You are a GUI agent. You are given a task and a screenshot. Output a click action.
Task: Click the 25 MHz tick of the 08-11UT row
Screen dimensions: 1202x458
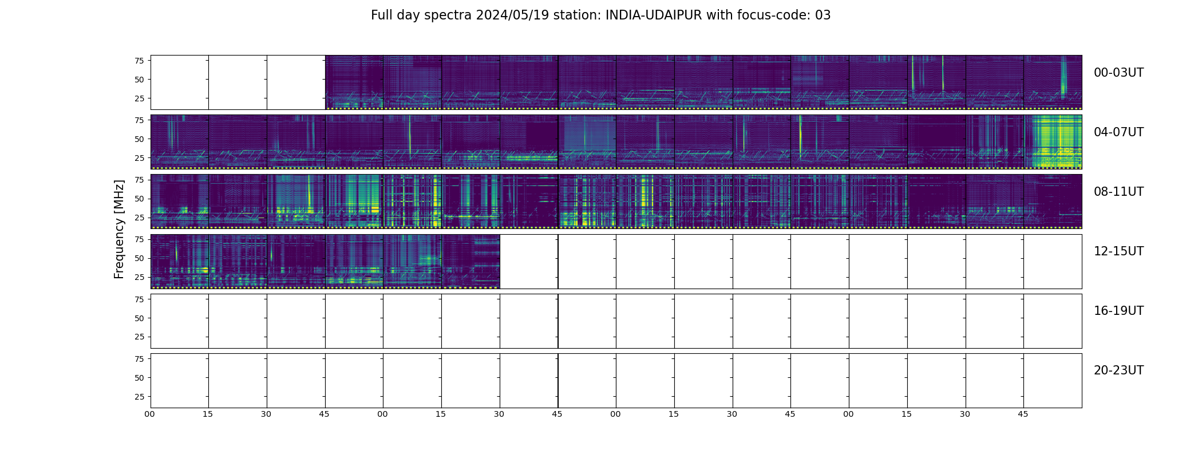pos(139,218)
